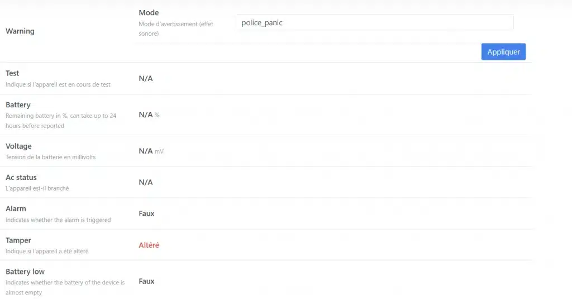Select the Test N/A value
The width and height of the screenshot is (572, 299).
click(x=146, y=78)
